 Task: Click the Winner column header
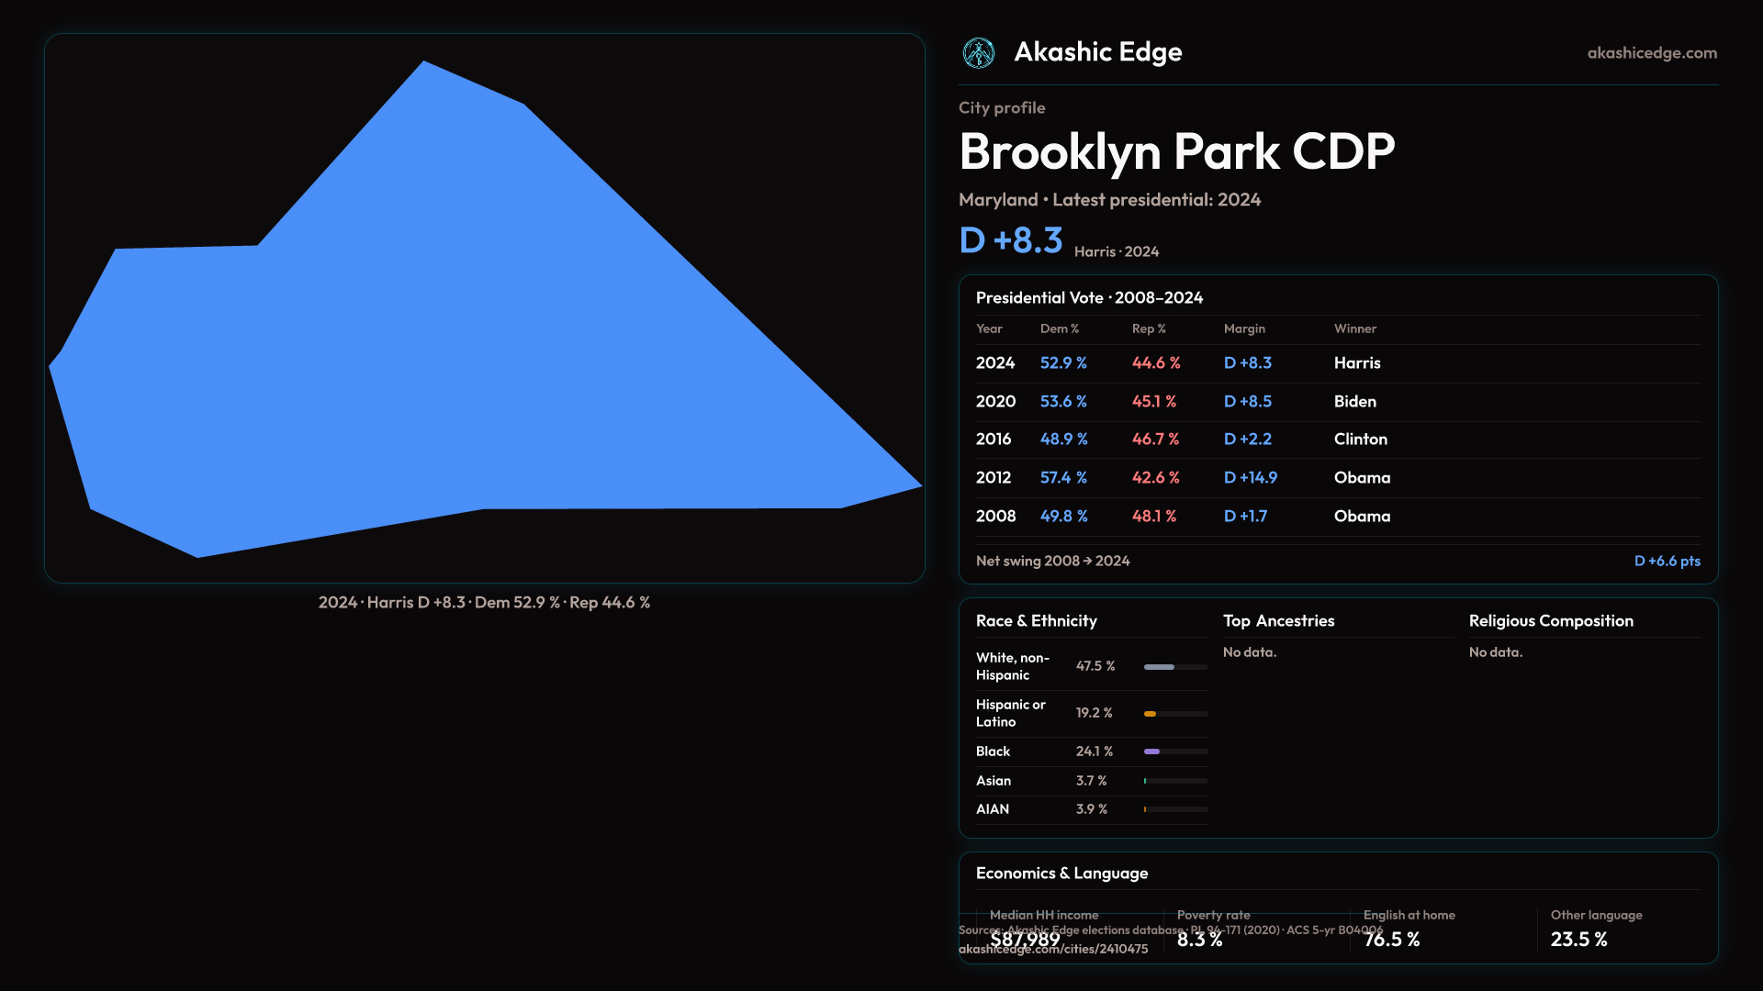tap(1354, 328)
